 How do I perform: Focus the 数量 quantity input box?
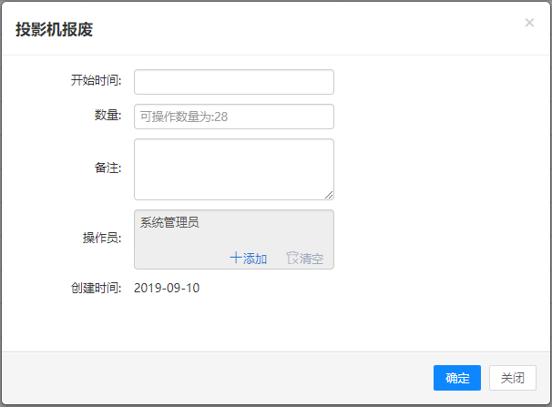pos(233,117)
